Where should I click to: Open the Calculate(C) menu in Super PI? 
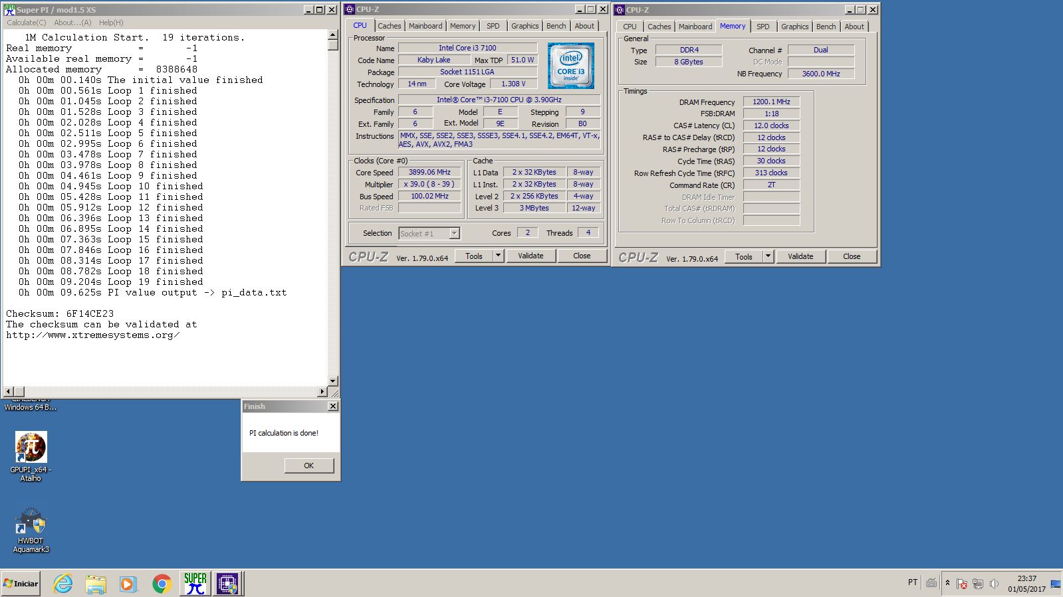[27, 23]
